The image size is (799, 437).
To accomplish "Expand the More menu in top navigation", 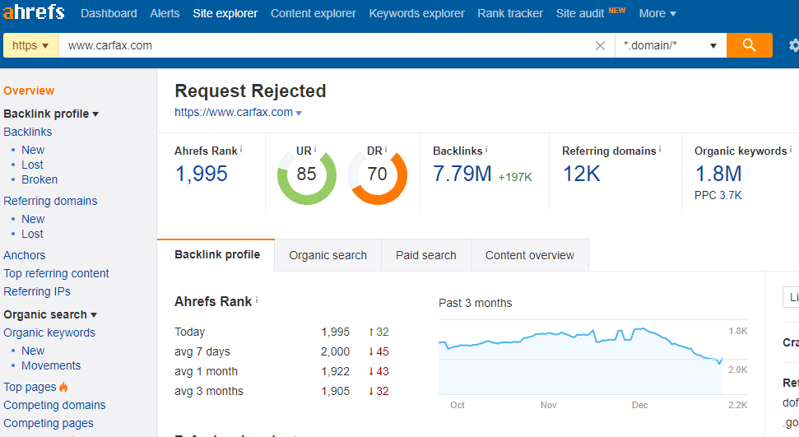I will tap(657, 13).
